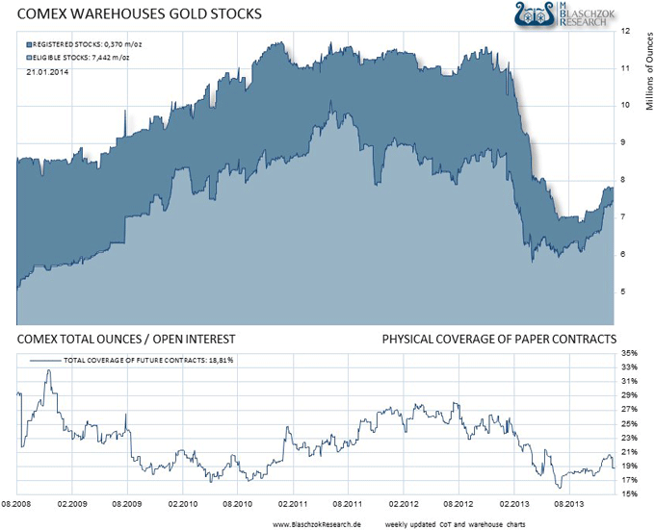Viewport: 655px width, 530px height.
Task: Click 'PHYSICAL COVERAGE OF PAPER CONTRACTS' heading
Action: [x=499, y=339]
